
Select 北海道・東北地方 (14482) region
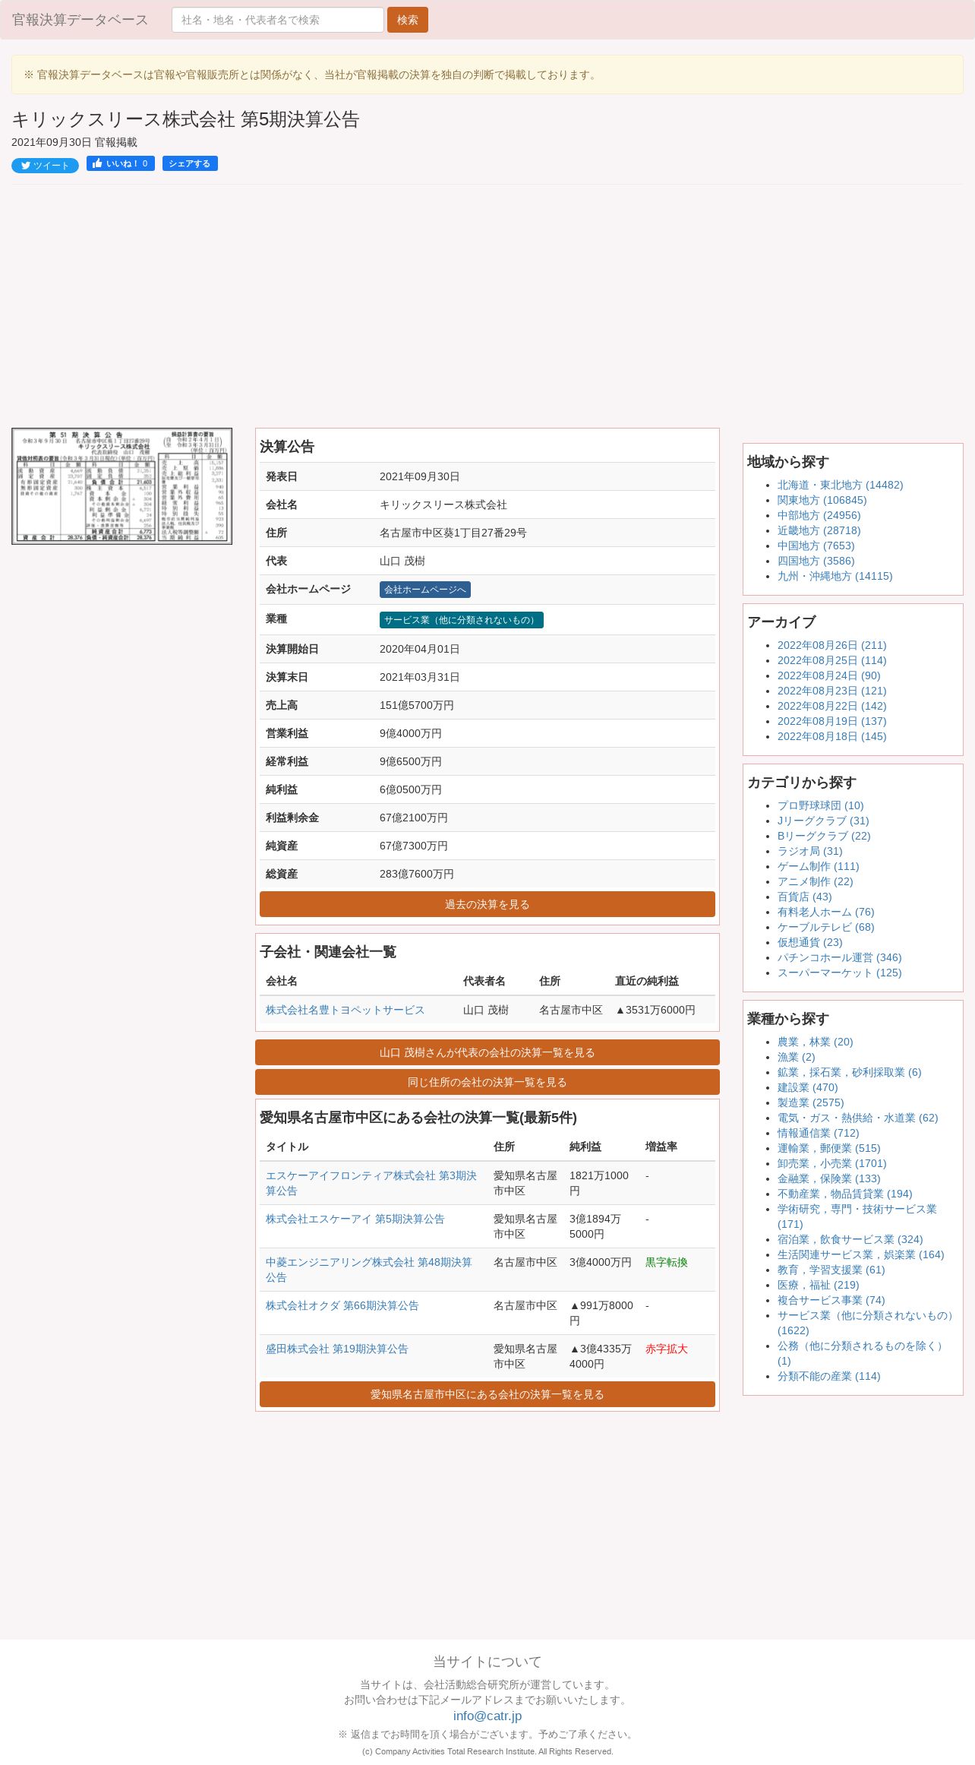pos(841,485)
